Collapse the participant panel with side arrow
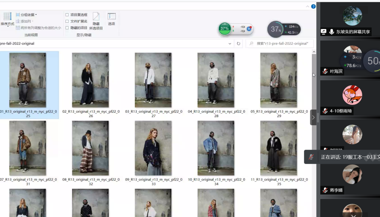The width and height of the screenshot is (380, 217). pyautogui.click(x=313, y=117)
